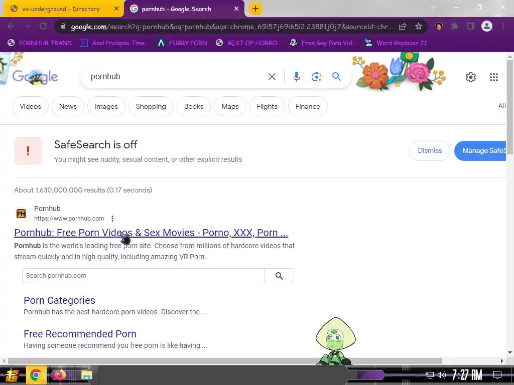Open the PORNHUB TRANS bookmark

[40, 43]
